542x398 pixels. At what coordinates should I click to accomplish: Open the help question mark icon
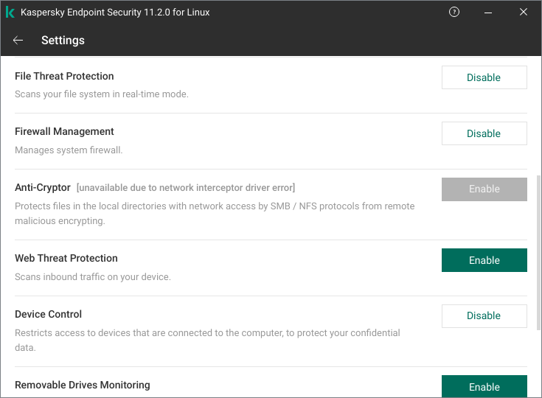454,12
